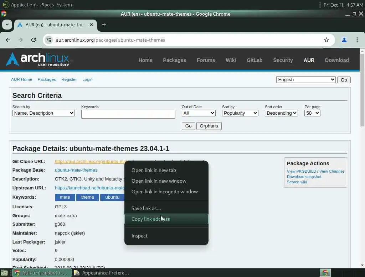Open the launchpad.net Upstream URL link
The image size is (365, 277).
pos(89,188)
